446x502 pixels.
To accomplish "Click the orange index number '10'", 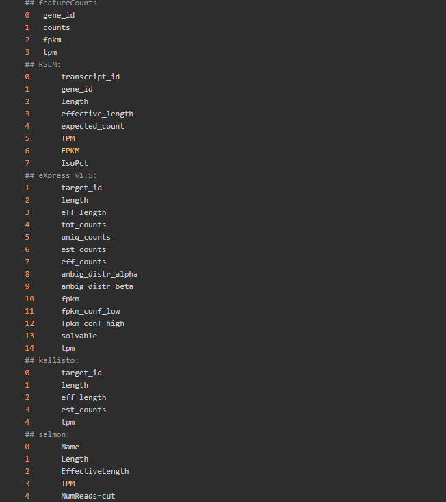I will [29, 299].
